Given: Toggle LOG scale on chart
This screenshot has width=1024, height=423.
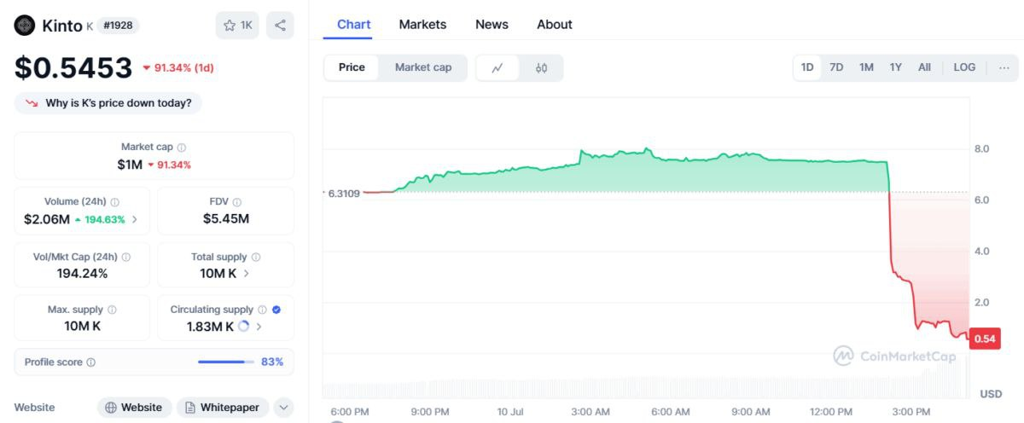Looking at the screenshot, I should click(964, 67).
